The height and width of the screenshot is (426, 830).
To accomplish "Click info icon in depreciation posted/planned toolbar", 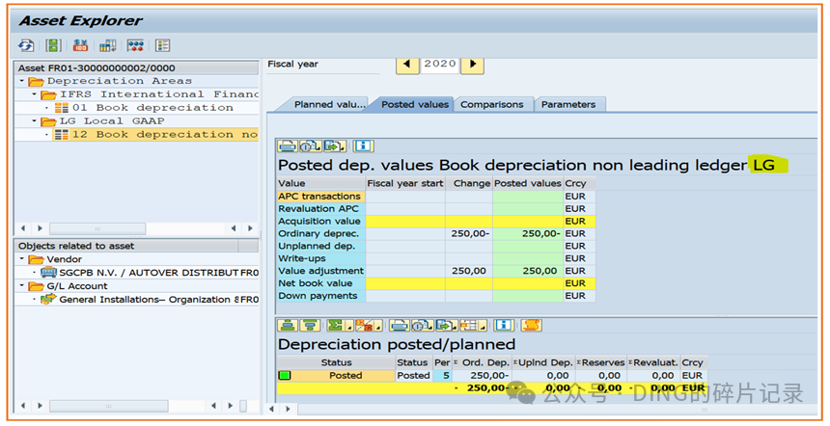I will pyautogui.click(x=504, y=325).
